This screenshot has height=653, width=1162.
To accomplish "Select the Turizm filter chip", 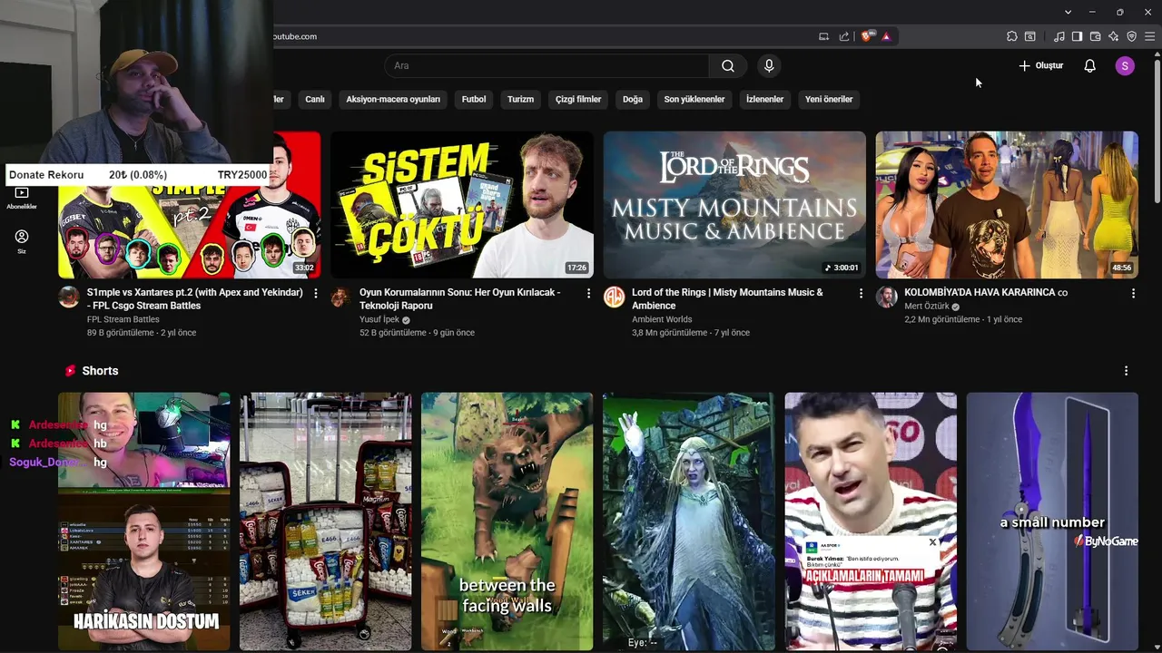I will [520, 99].
